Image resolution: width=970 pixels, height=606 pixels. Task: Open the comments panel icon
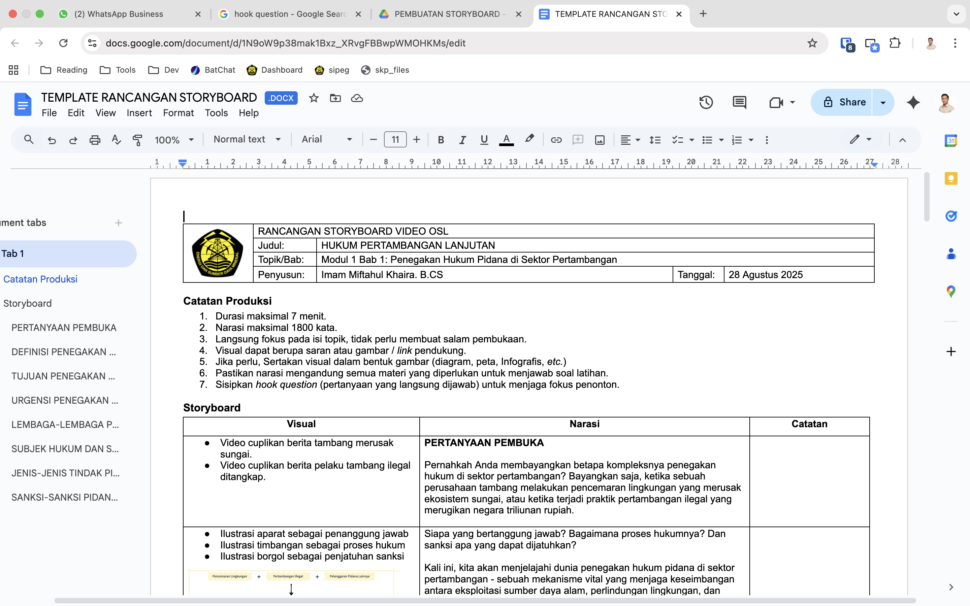739,102
